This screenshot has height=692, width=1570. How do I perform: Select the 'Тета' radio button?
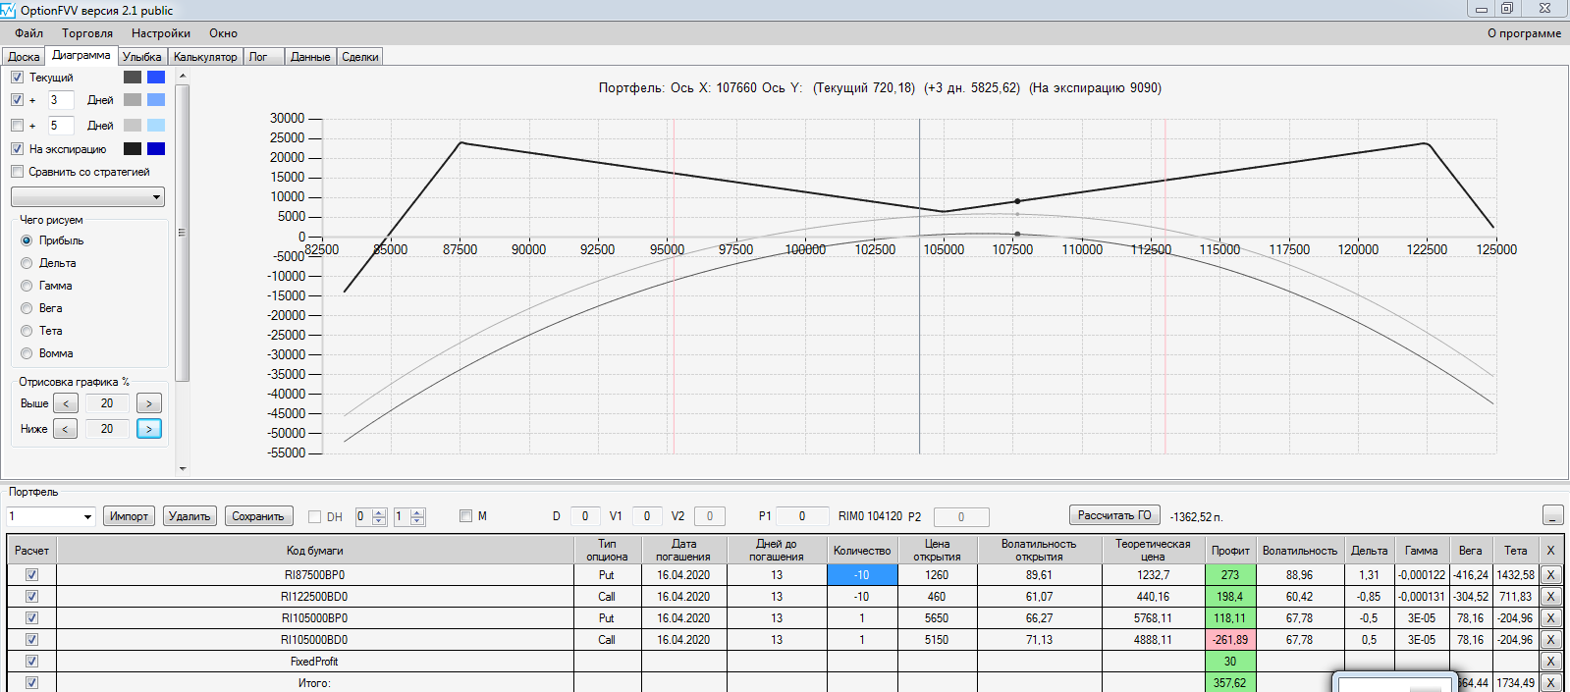[x=27, y=331]
